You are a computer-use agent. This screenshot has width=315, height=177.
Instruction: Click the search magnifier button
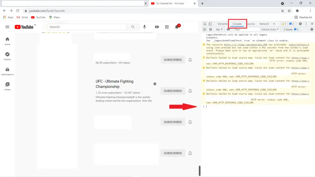[133, 27]
